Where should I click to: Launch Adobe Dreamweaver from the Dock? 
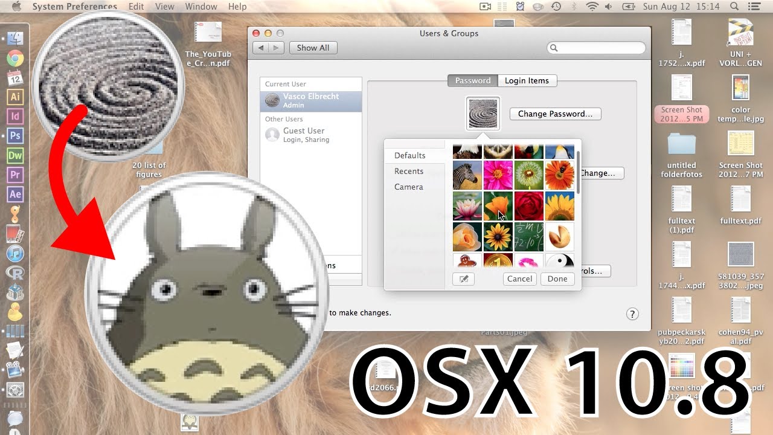click(x=15, y=155)
